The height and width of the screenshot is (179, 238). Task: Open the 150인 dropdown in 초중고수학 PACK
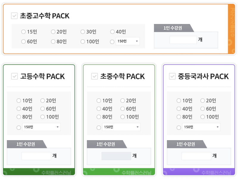tap(128, 41)
